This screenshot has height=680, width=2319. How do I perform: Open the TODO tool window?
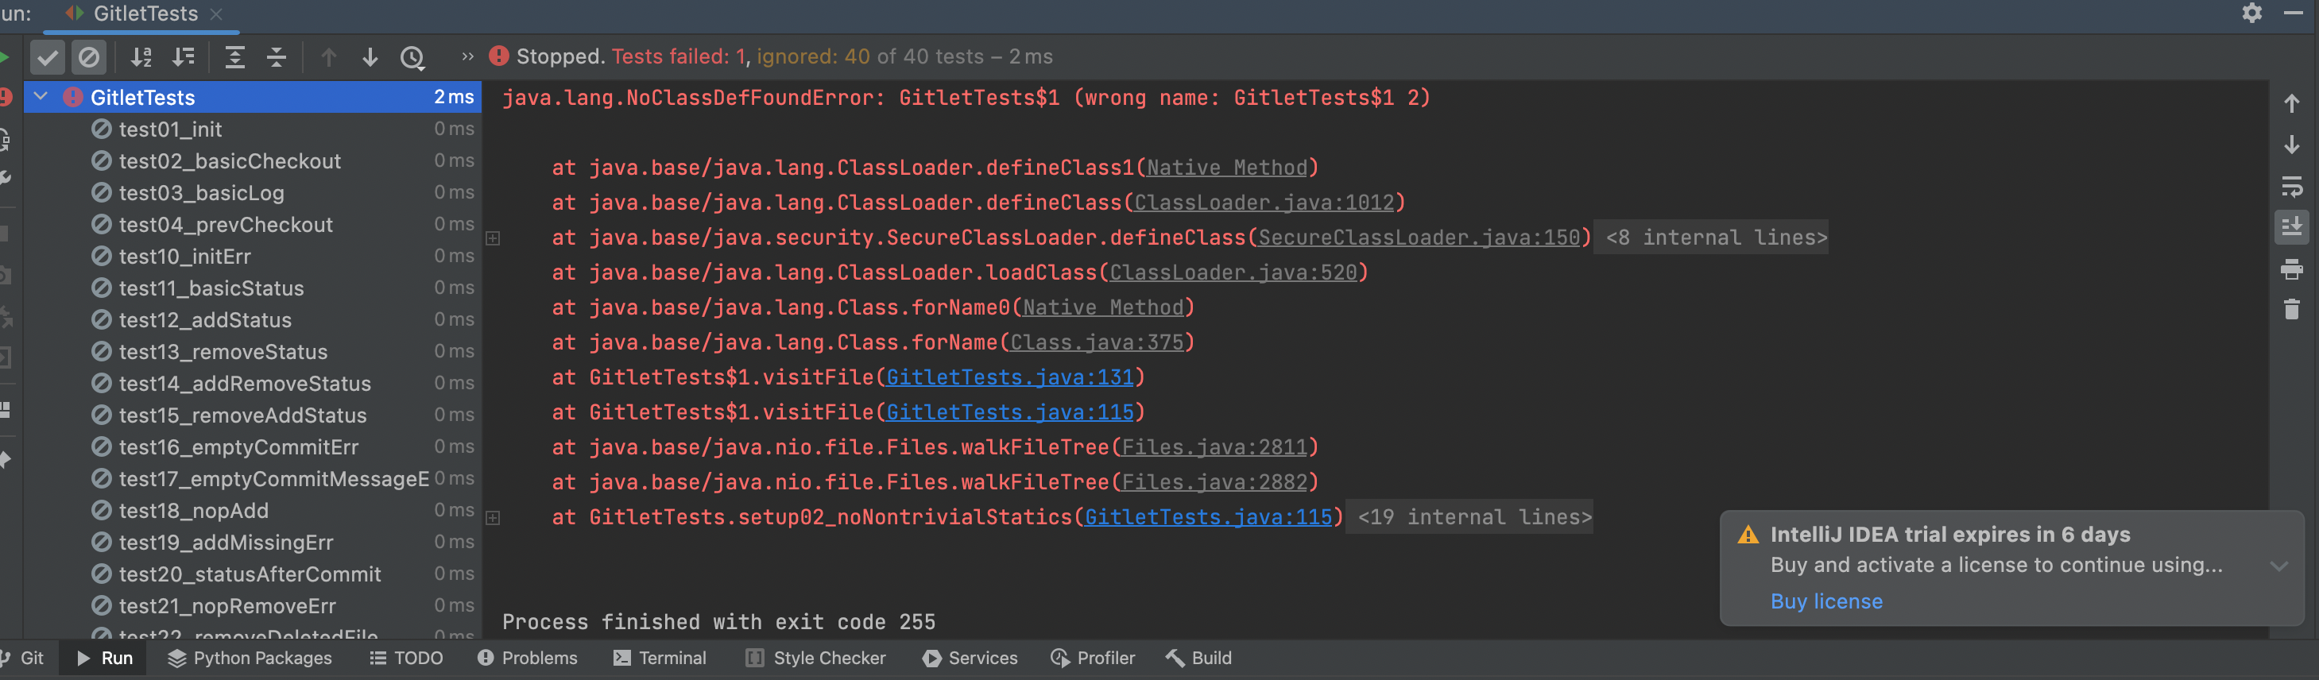pos(407,658)
